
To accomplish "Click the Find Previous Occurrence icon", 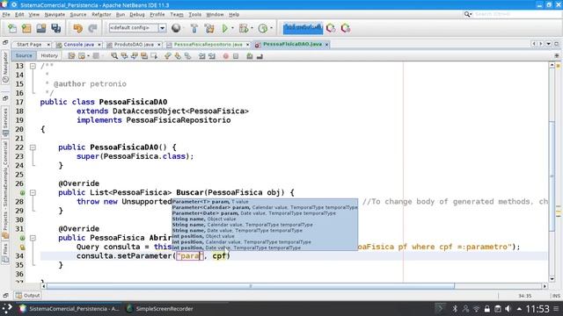I will (x=124, y=56).
